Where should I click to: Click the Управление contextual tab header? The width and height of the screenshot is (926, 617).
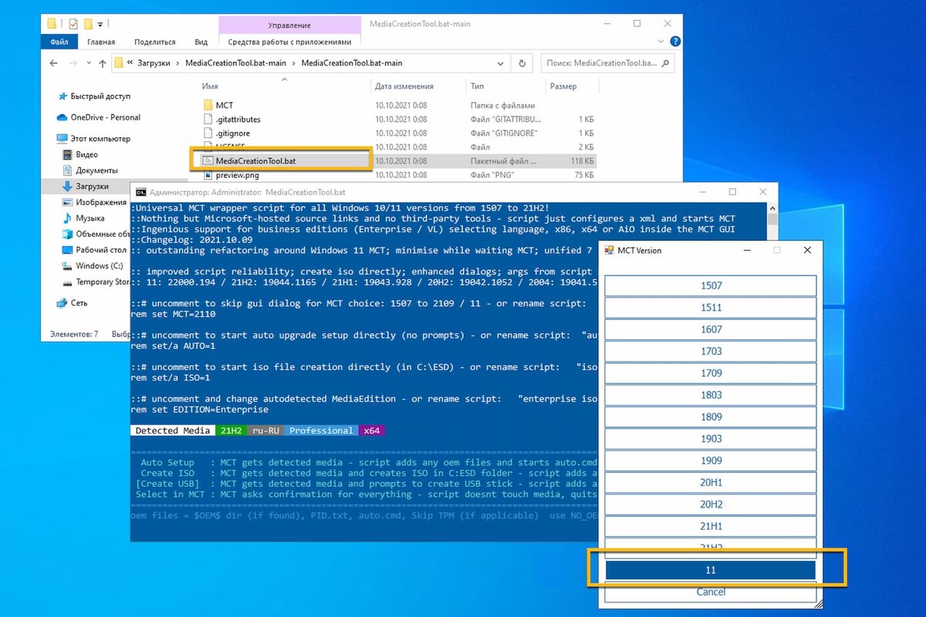tap(289, 25)
